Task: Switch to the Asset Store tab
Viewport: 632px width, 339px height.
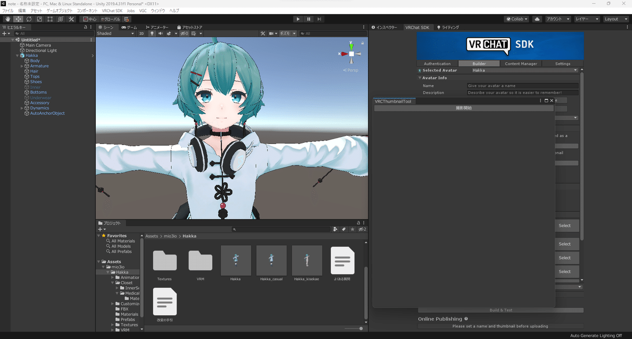Action: pyautogui.click(x=189, y=27)
